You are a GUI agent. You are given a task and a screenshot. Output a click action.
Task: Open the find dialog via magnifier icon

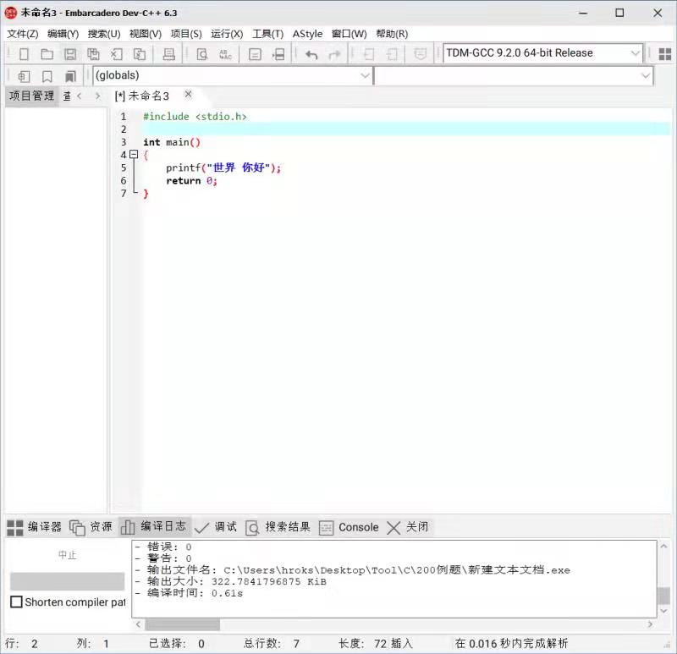point(202,53)
